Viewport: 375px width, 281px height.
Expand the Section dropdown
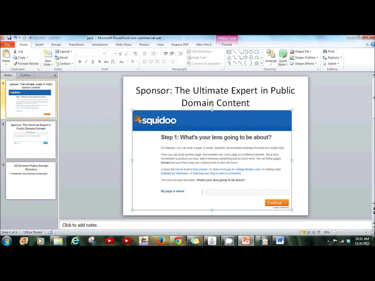point(64,64)
